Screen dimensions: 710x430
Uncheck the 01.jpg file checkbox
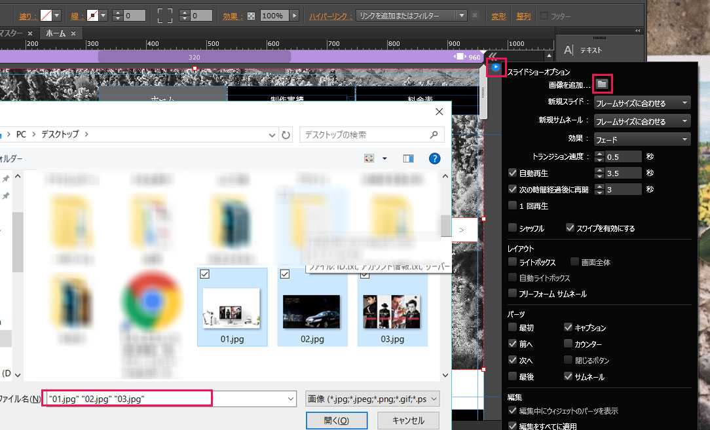pos(204,274)
